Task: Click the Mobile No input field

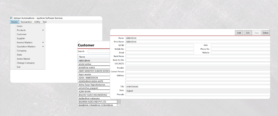Action: (x=159, y=49)
